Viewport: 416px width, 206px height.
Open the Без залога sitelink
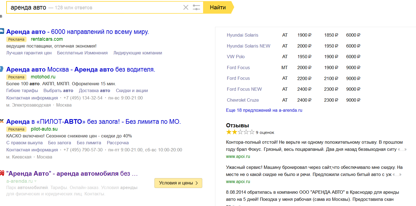click(x=60, y=143)
